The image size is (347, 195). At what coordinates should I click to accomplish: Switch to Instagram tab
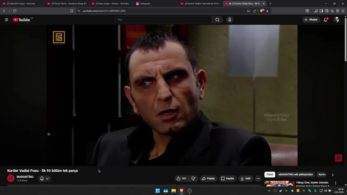pyautogui.click(x=156, y=4)
